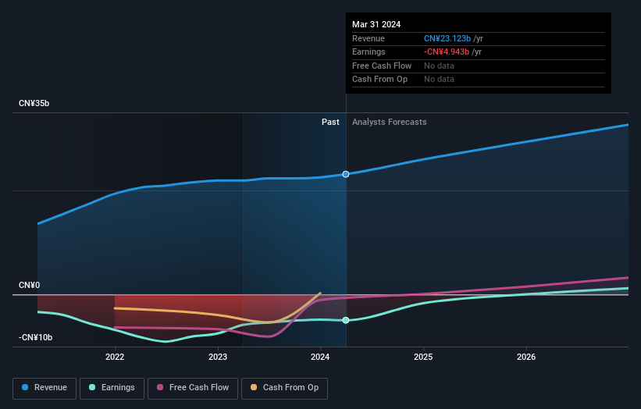Click the Analysts Forecasts label
This screenshot has width=641, height=409.
[x=389, y=123]
